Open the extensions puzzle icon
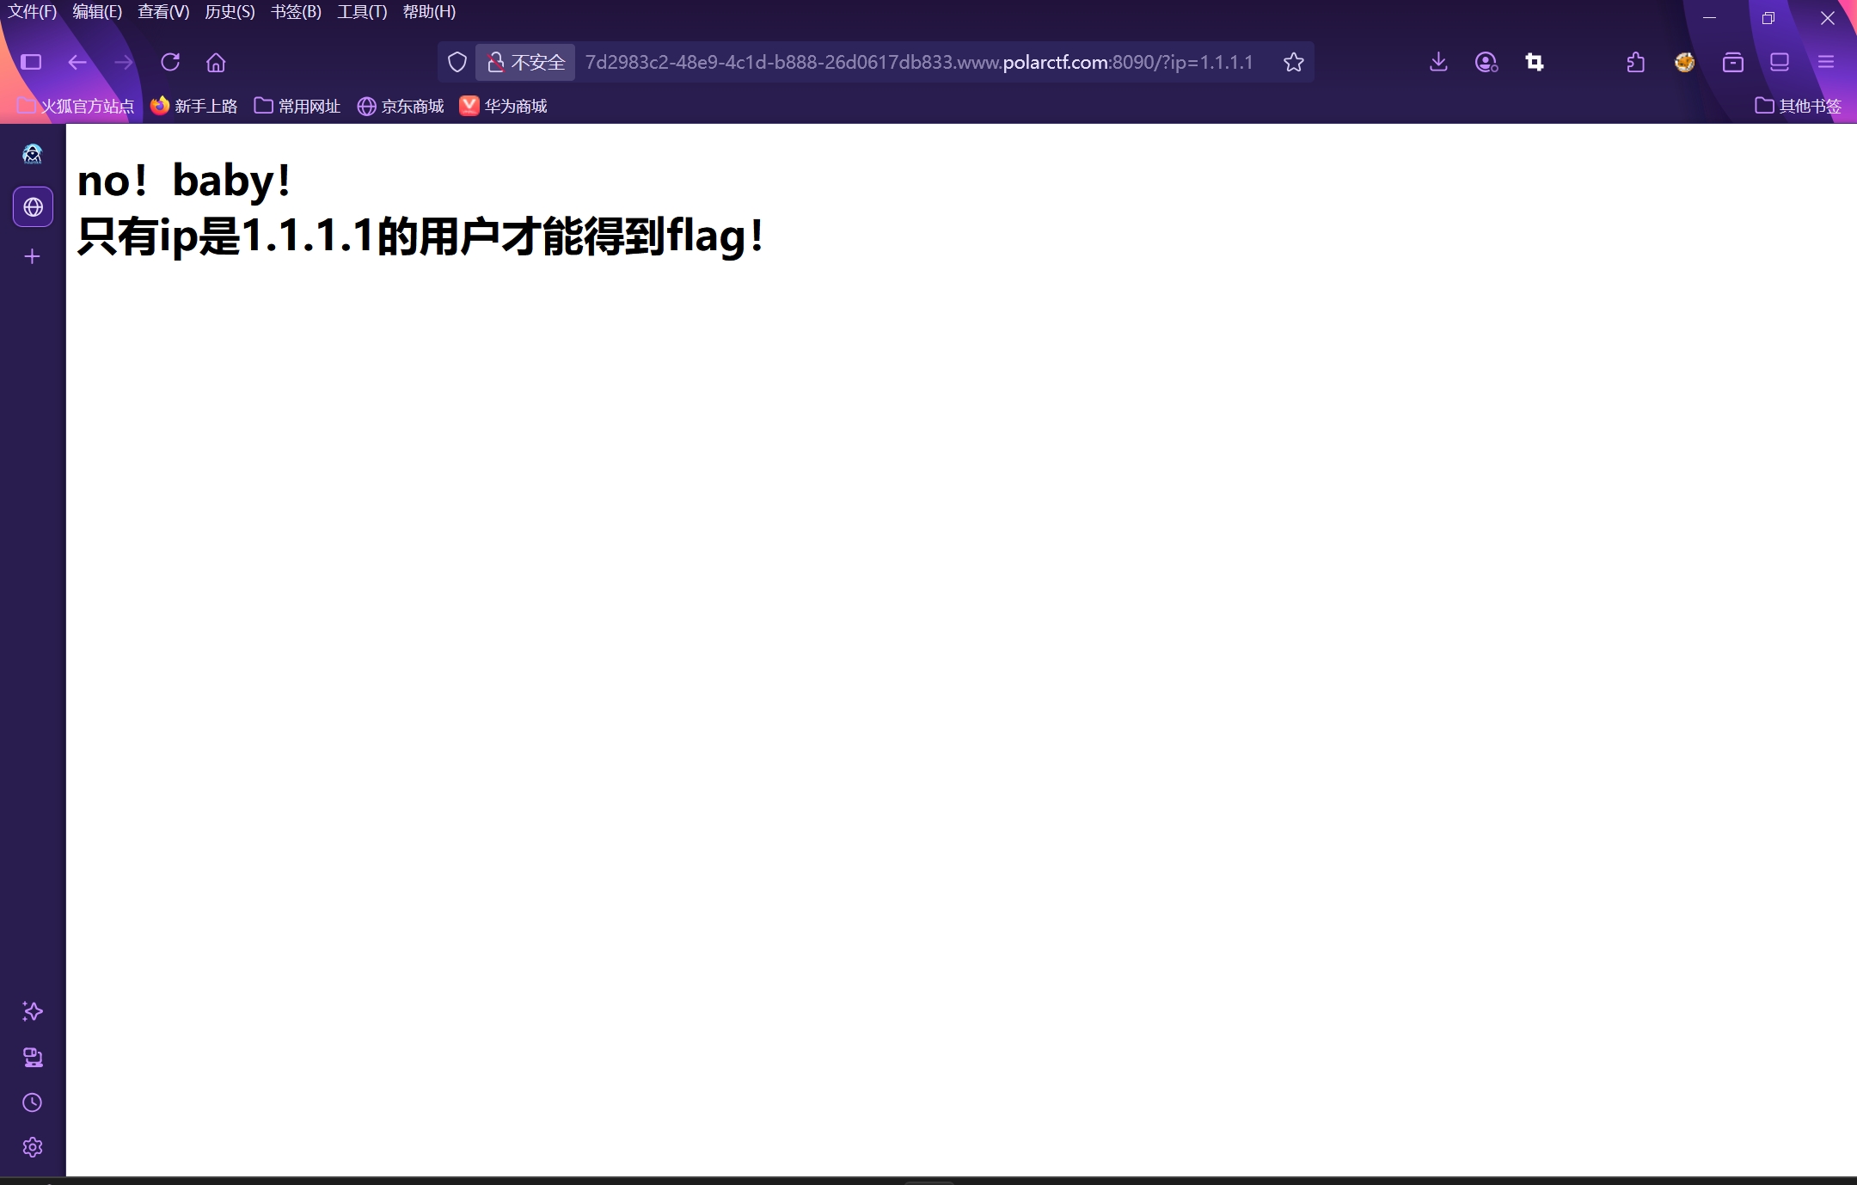This screenshot has width=1857, height=1185. pyautogui.click(x=1636, y=62)
